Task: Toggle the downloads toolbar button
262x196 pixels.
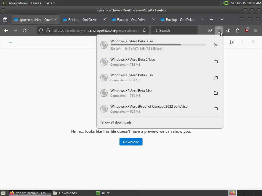Action: click(x=219, y=30)
